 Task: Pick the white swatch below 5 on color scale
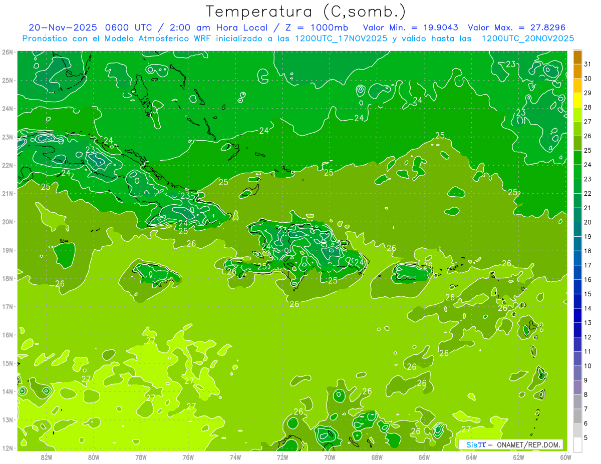[577, 444]
